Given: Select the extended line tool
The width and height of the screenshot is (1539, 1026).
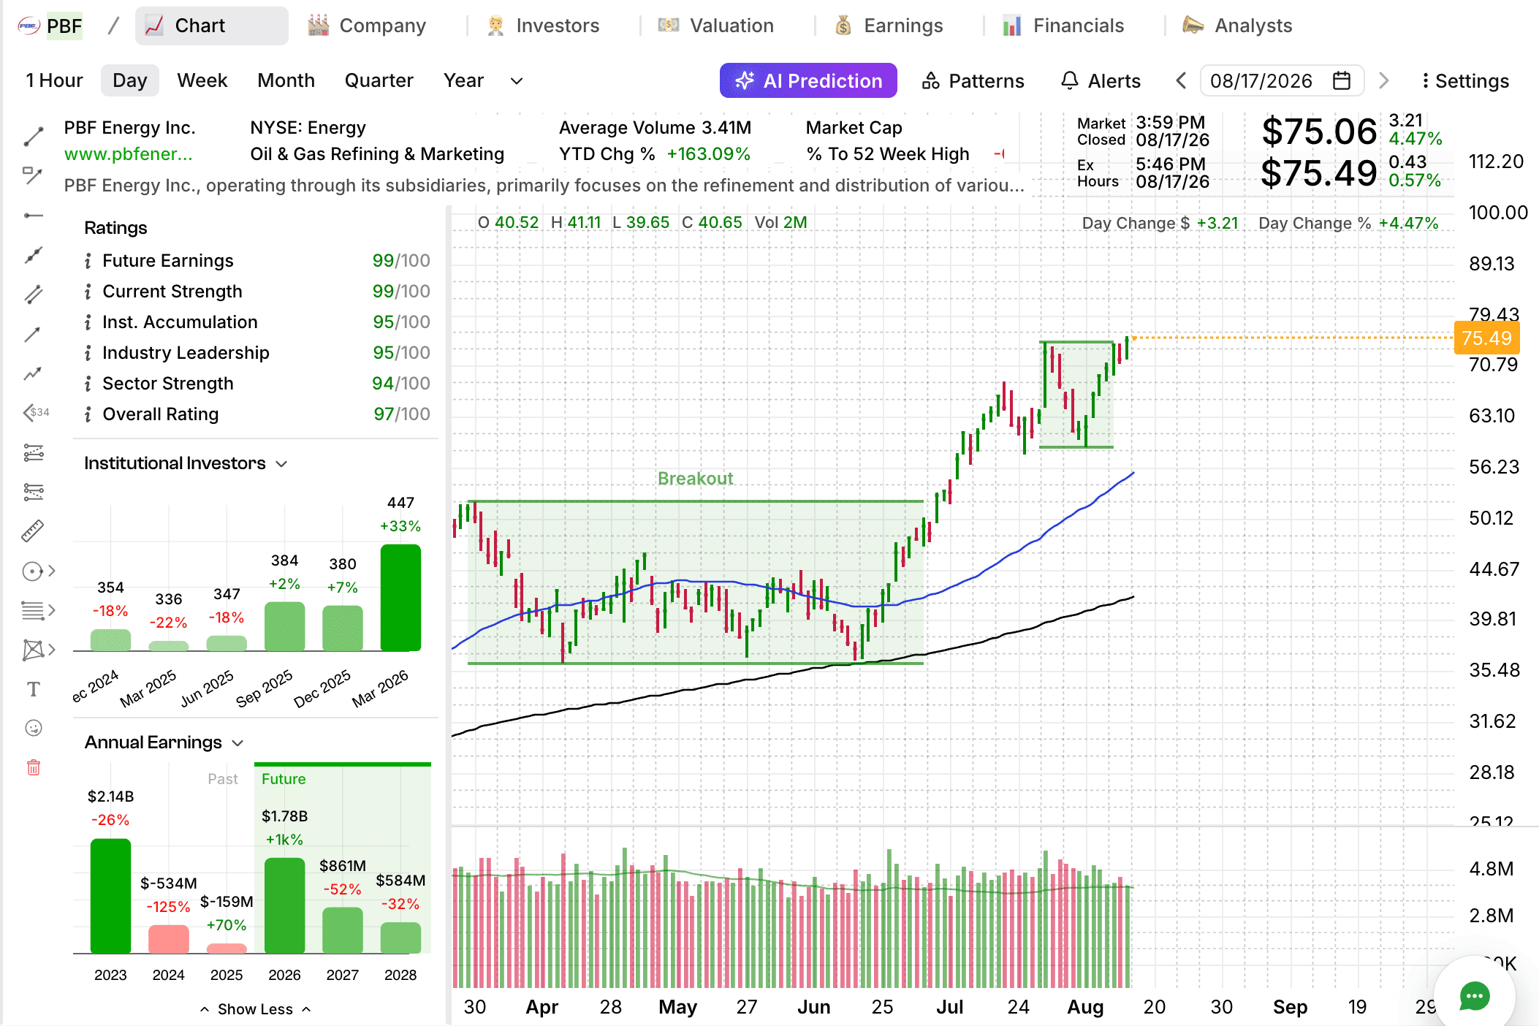Looking at the screenshot, I should pos(34,255).
